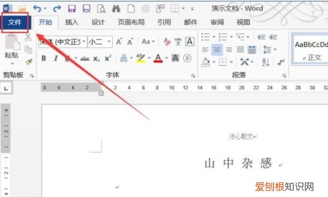Image resolution: width=328 pixels, height=197 pixels.
Task: Click the Grow Font icon
Action: [x=119, y=42]
